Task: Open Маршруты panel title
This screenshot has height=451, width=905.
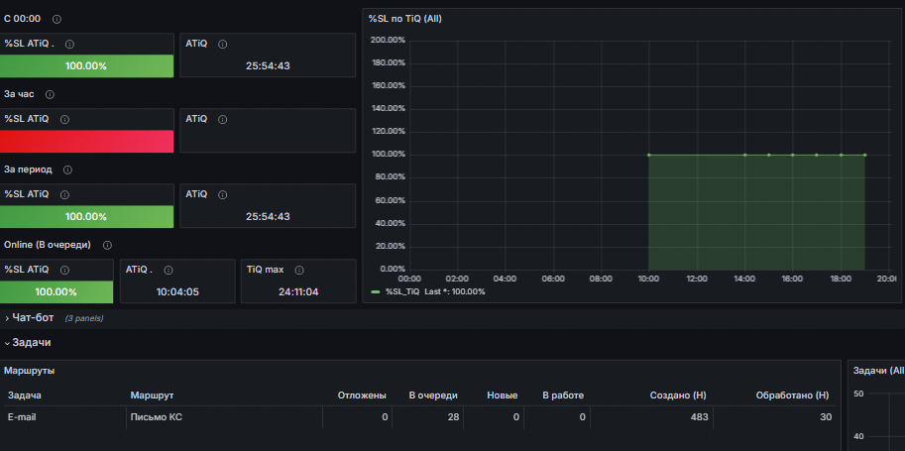Action: 30,371
